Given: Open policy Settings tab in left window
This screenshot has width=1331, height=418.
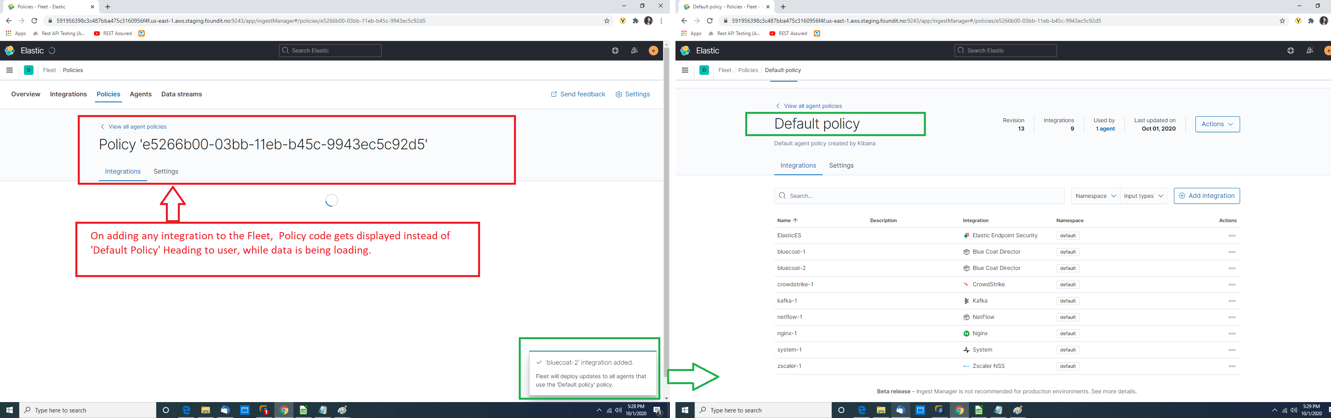Looking at the screenshot, I should pyautogui.click(x=166, y=171).
